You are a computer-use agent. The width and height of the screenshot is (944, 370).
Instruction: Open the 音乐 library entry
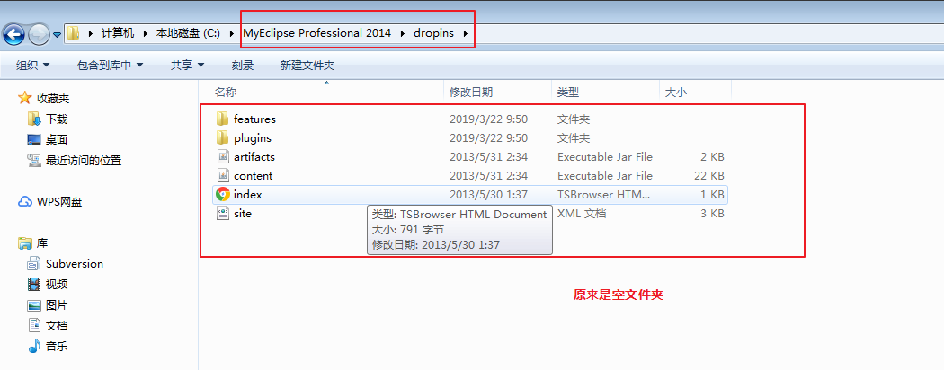(57, 346)
